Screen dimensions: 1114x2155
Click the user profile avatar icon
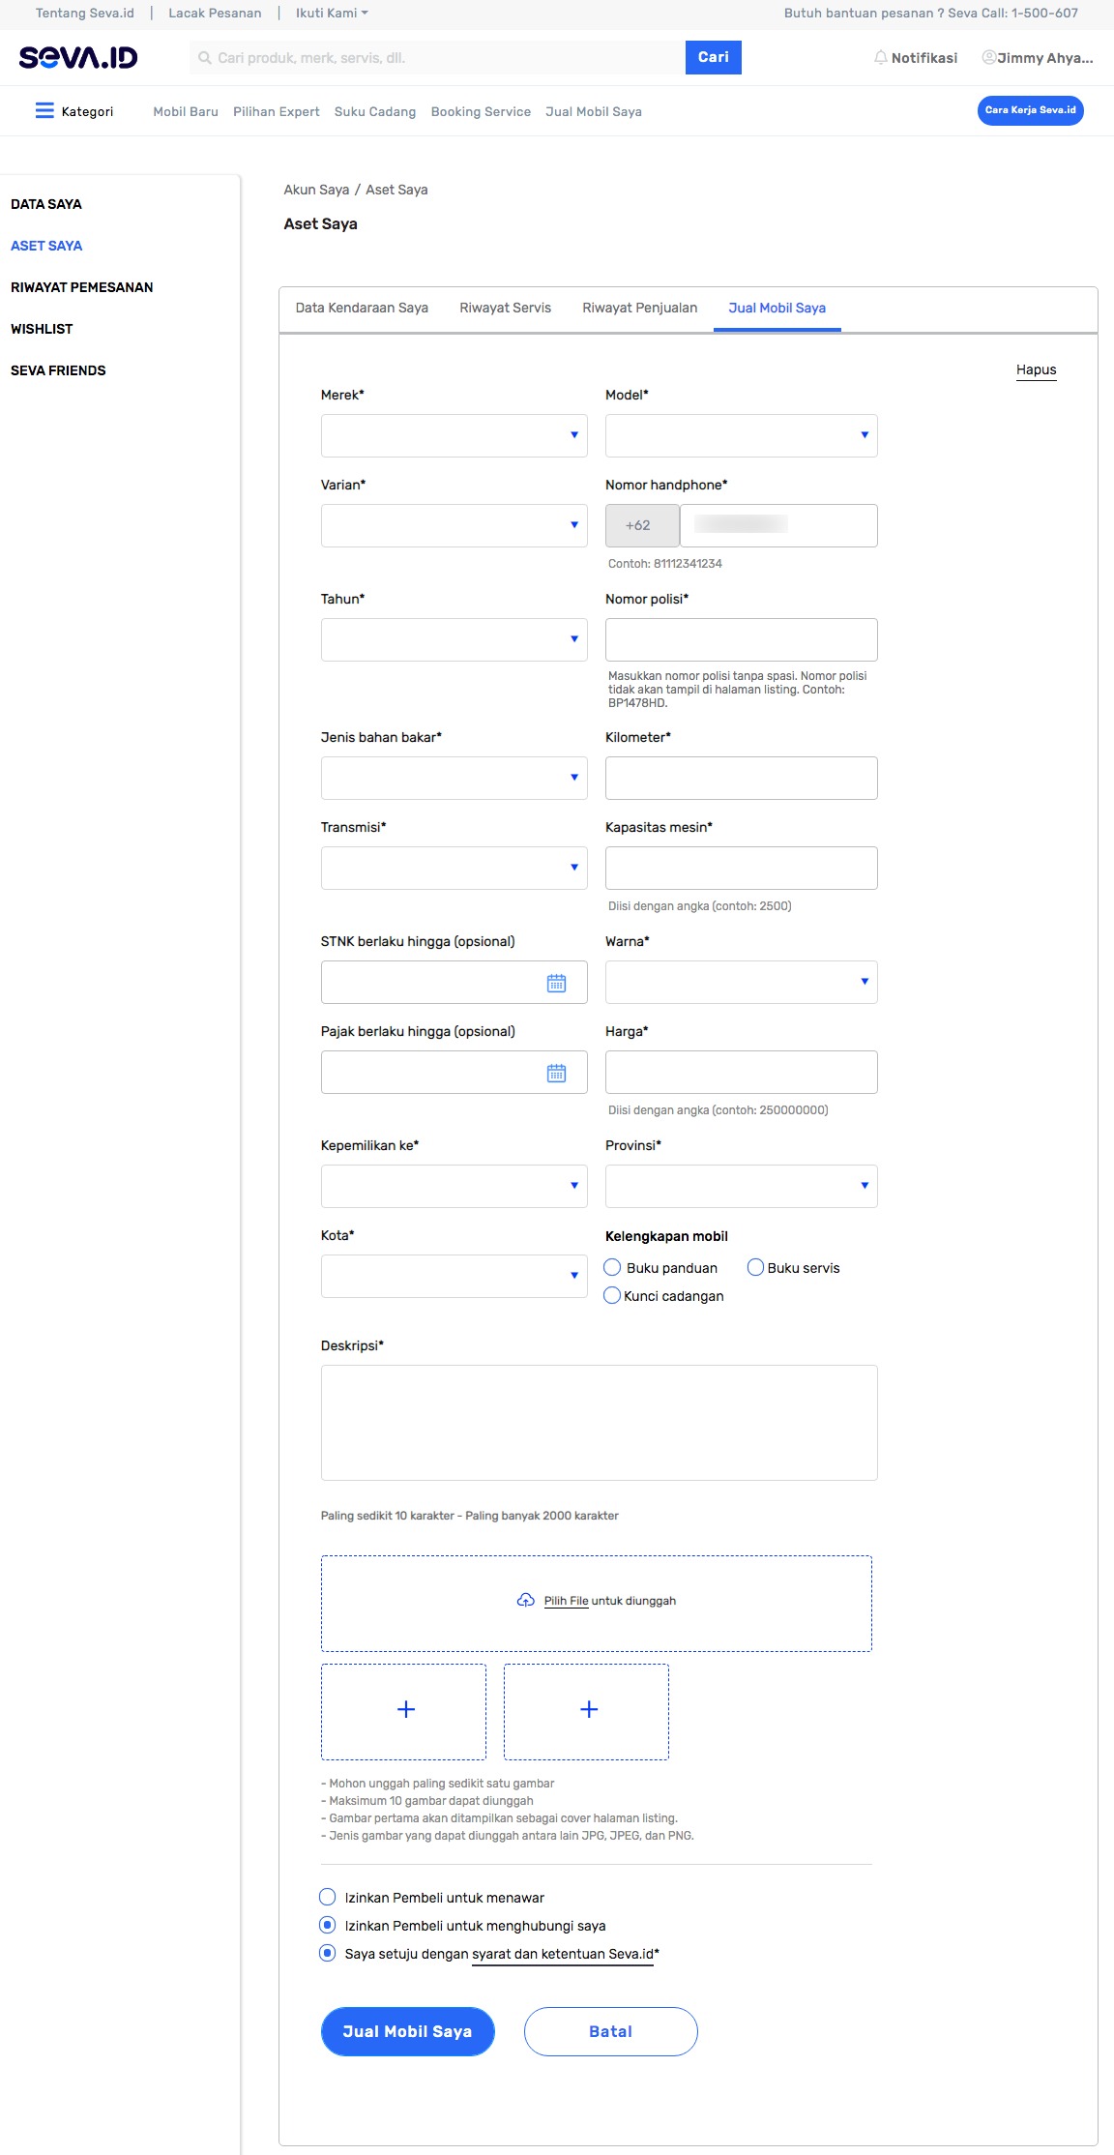pos(988,57)
